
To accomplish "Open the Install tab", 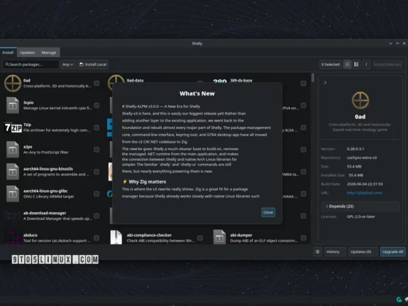I will coord(8,52).
